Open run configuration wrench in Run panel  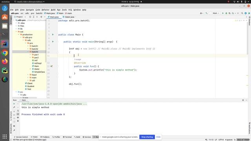[x=14, y=107]
